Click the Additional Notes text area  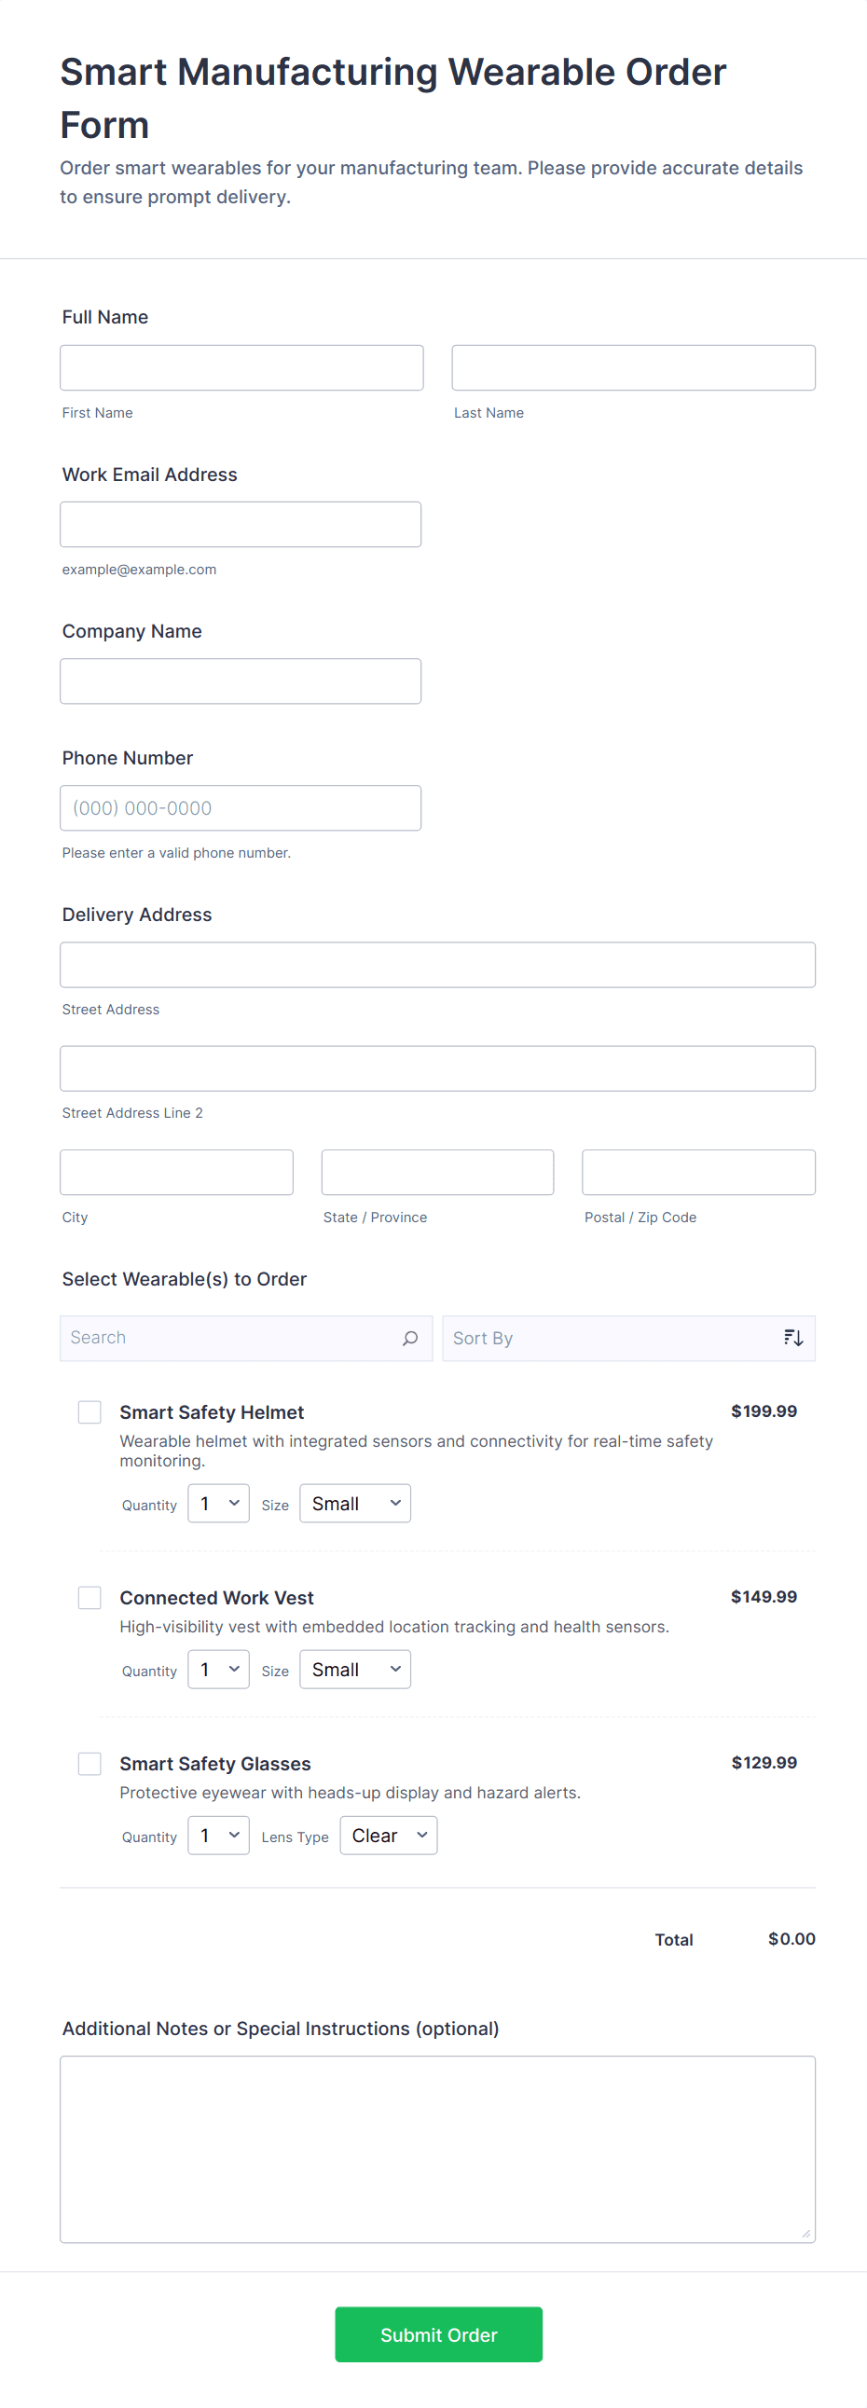(x=438, y=2148)
